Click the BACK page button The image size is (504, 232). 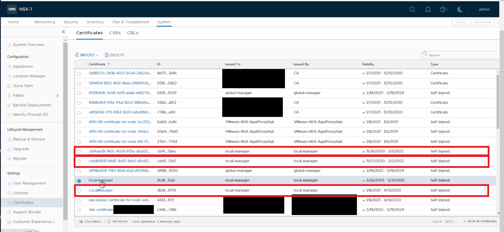pos(435,221)
